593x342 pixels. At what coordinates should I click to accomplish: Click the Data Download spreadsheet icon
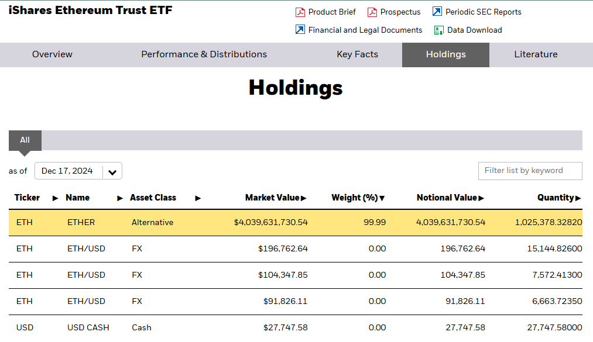click(438, 30)
